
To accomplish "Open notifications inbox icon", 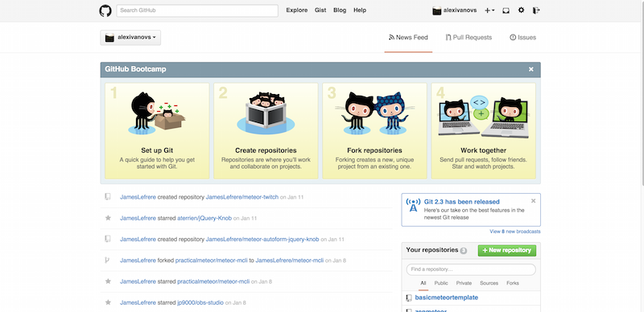I will [x=506, y=10].
